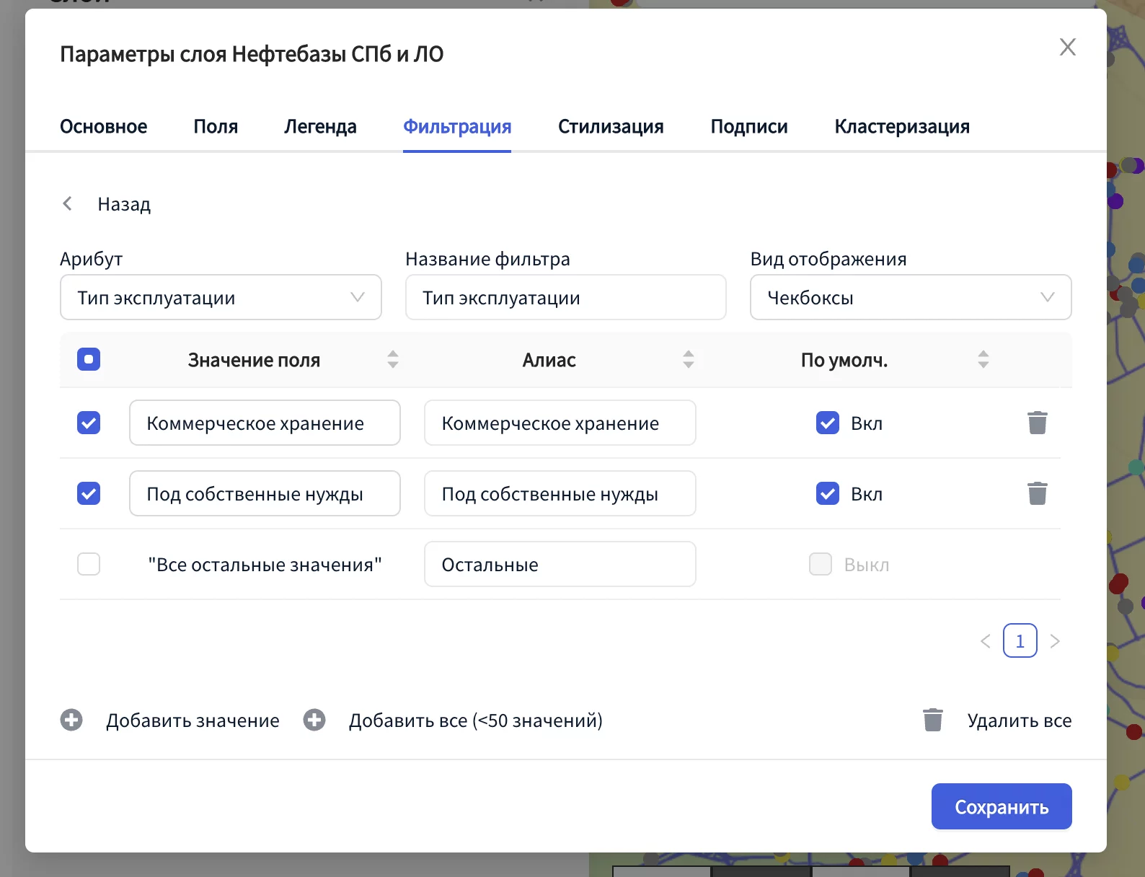Delete the Коммерческое хранение row with trash icon
1145x877 pixels.
(x=1037, y=423)
